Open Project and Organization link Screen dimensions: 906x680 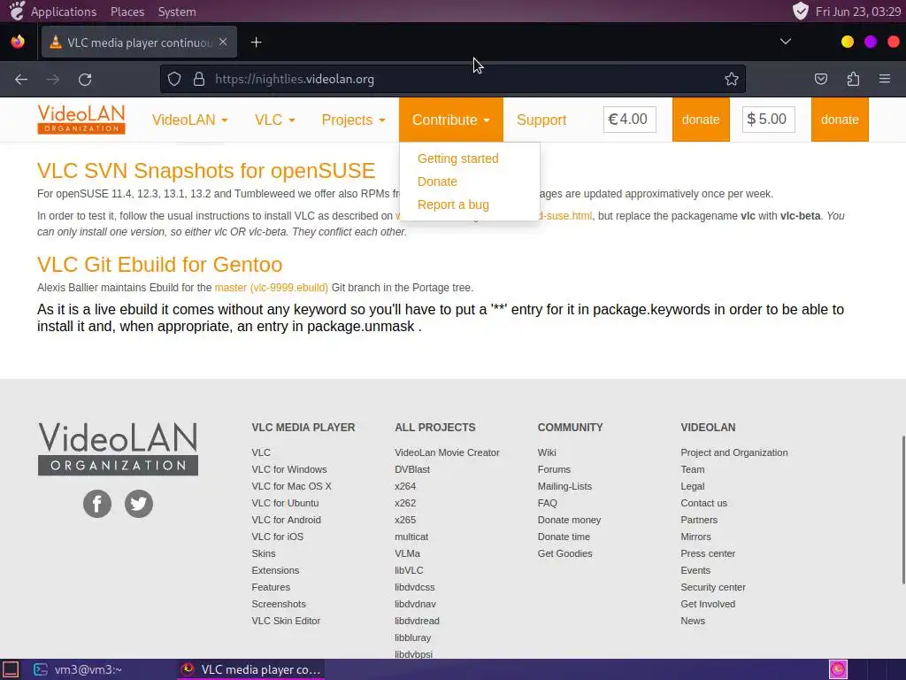coord(733,452)
